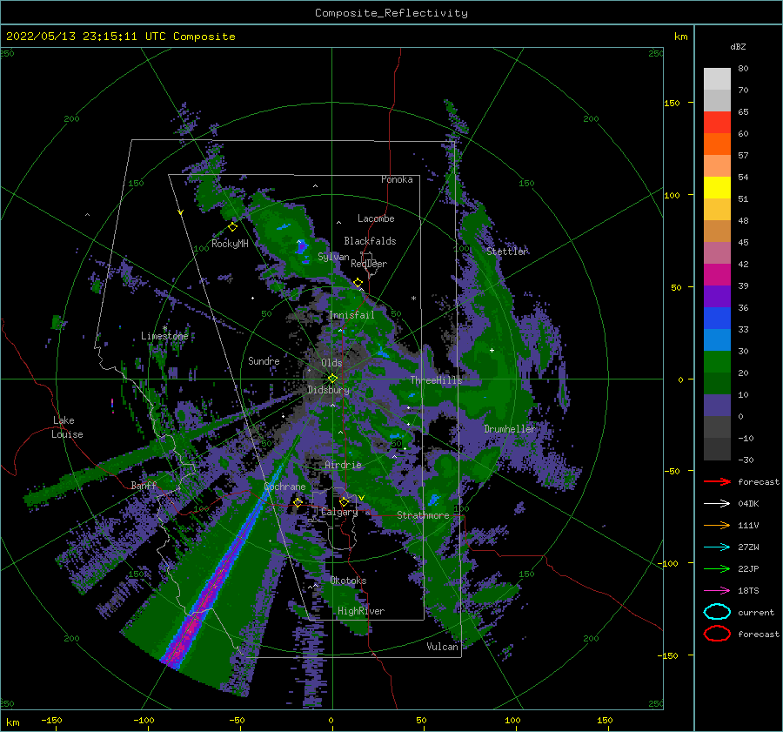Select the yellow swatch between 54 and 51
783x732 pixels.
[717, 187]
